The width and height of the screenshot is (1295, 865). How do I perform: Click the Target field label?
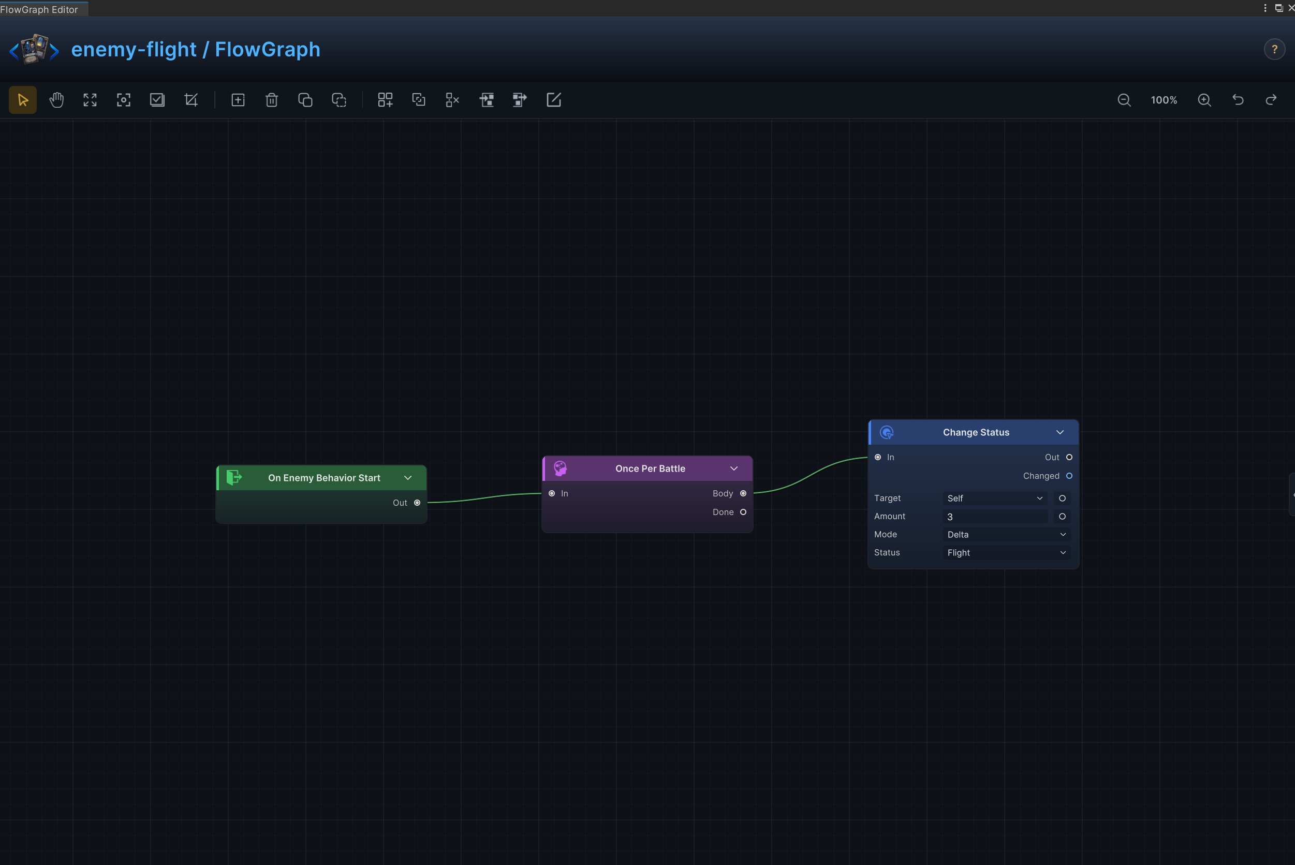point(888,498)
